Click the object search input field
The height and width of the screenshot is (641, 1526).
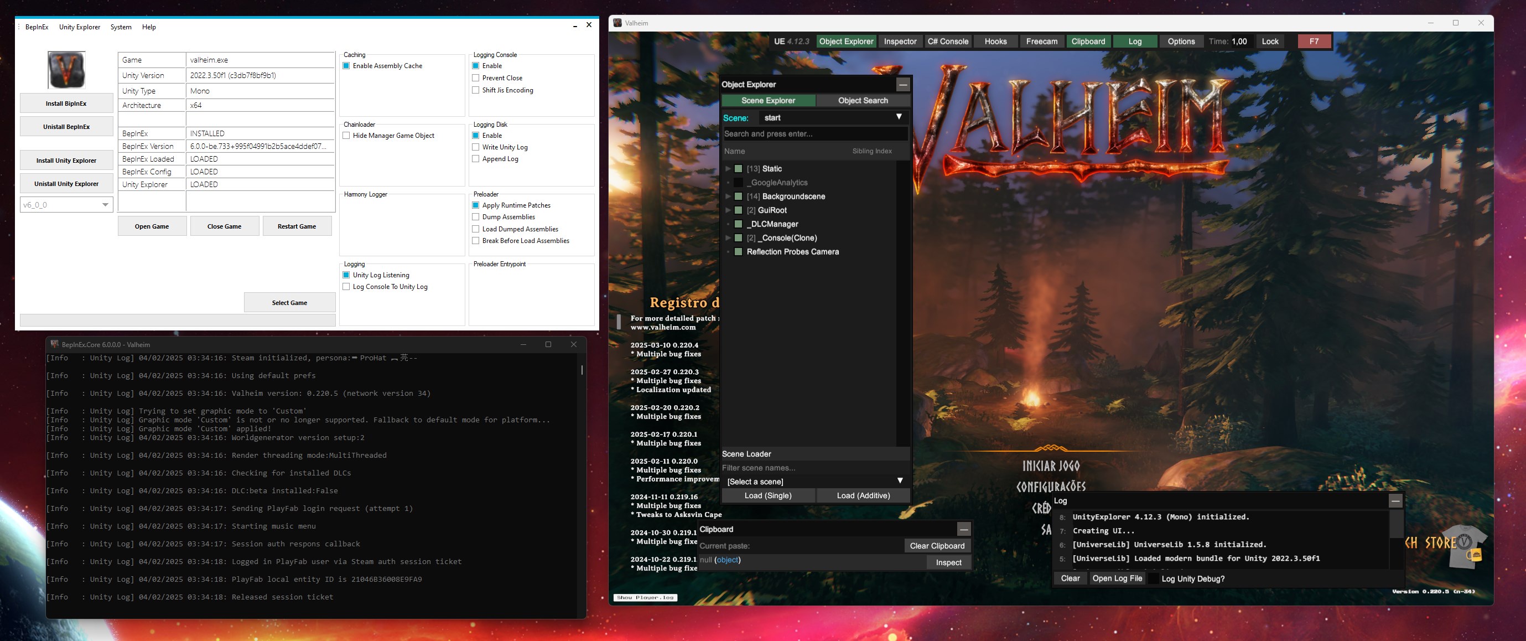814,134
